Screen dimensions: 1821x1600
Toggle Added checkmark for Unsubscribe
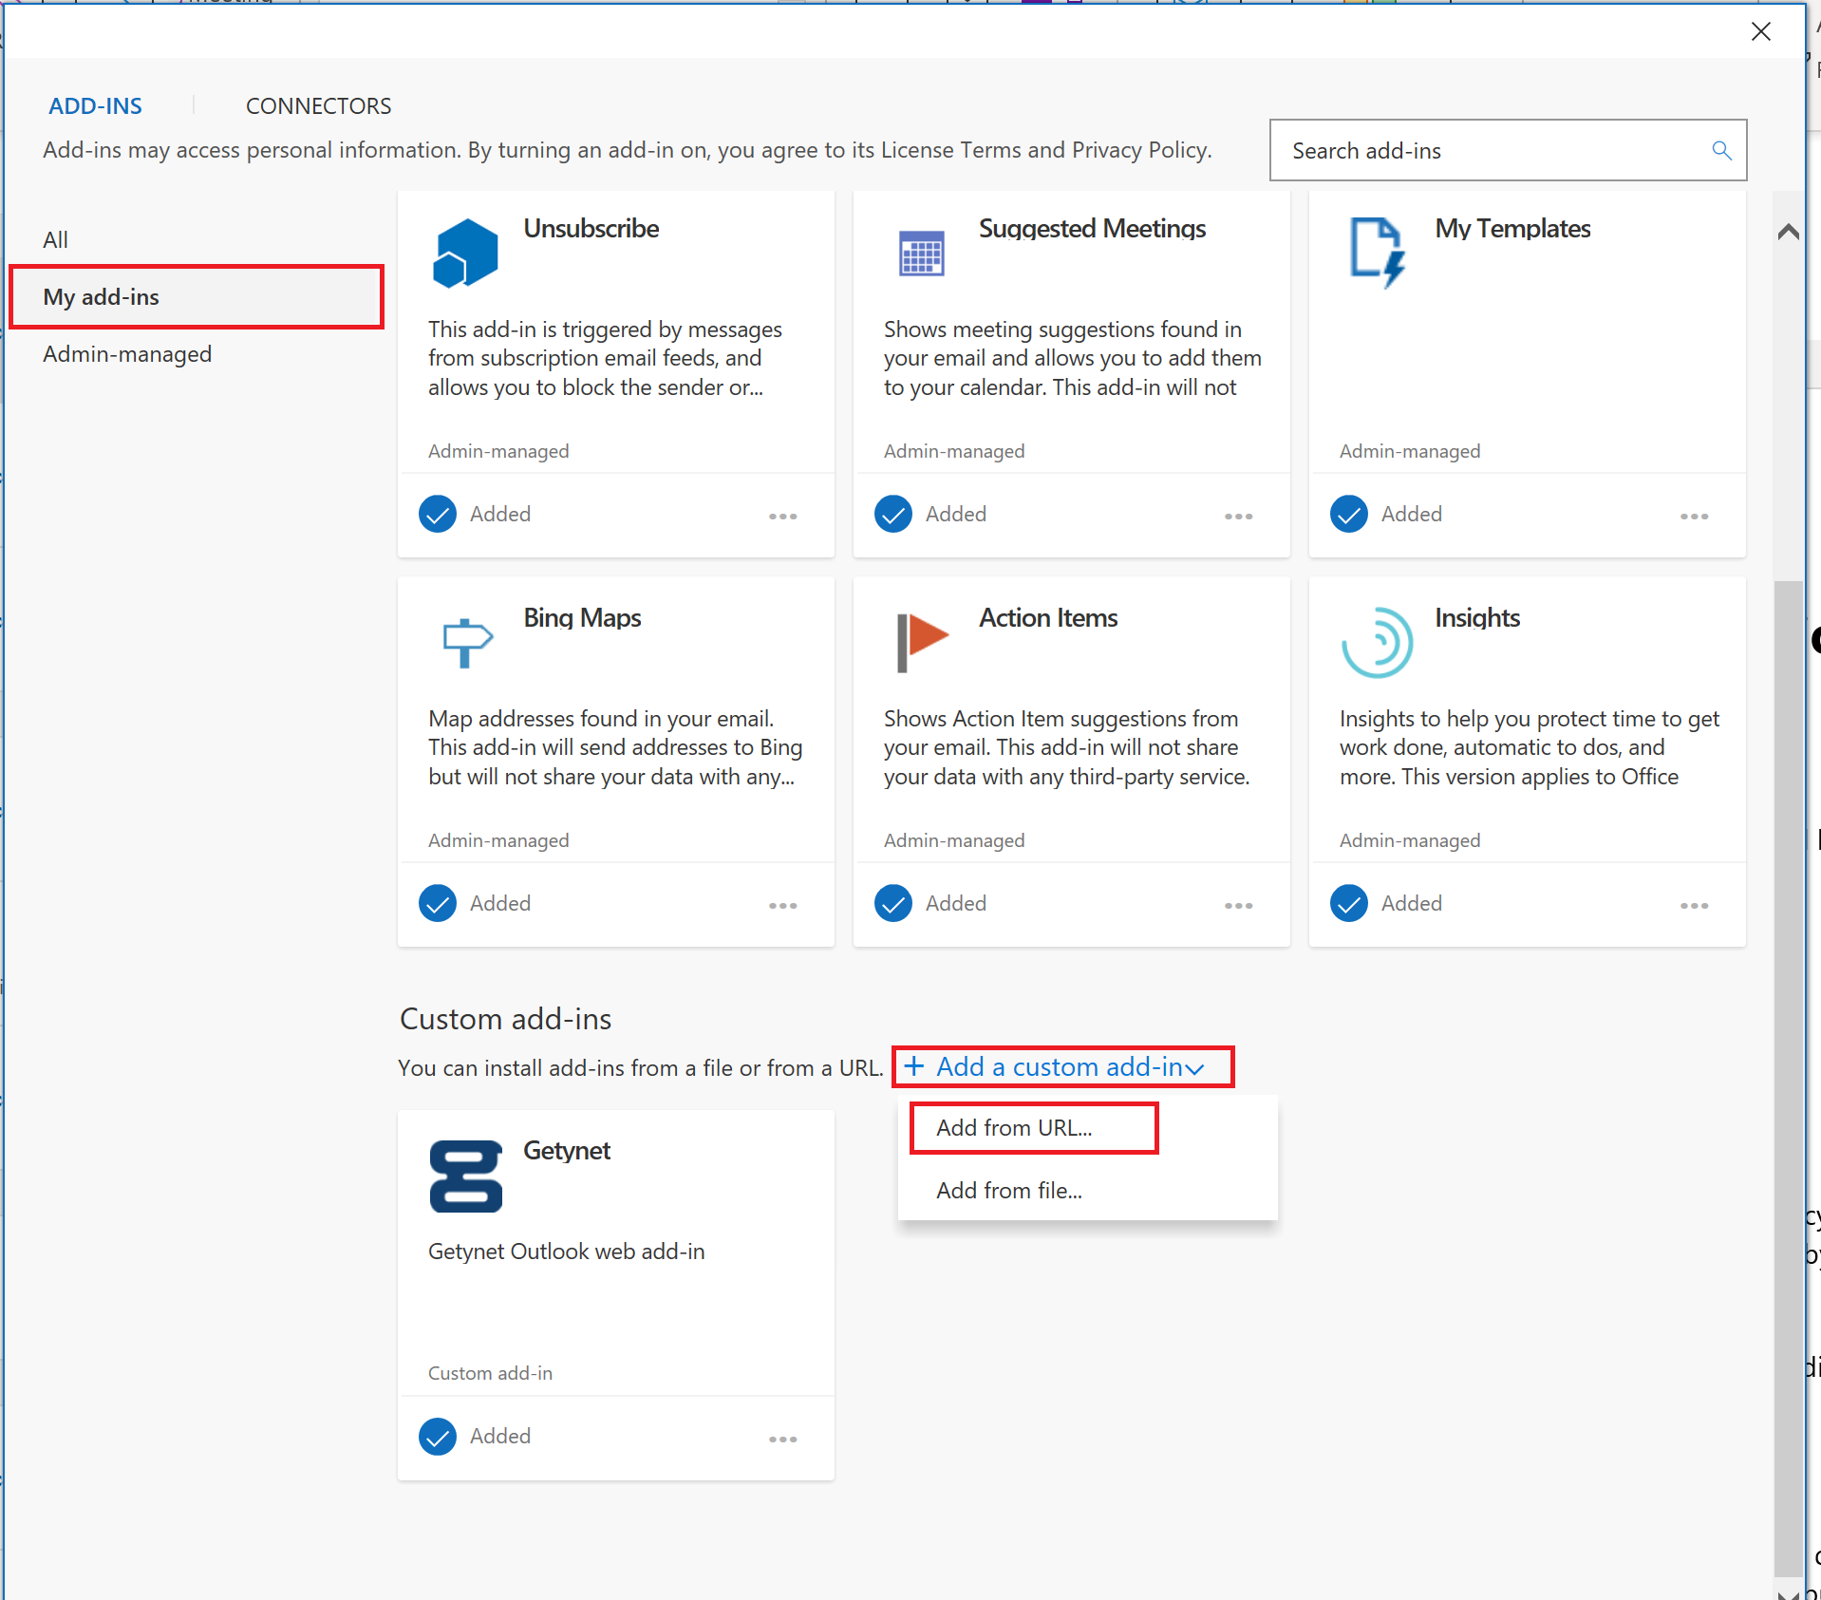point(438,514)
